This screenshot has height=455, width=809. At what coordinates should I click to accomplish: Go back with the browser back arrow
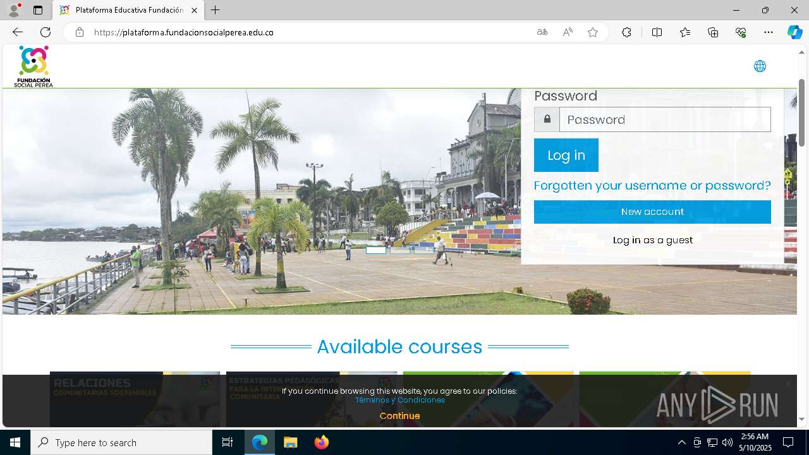[x=18, y=32]
